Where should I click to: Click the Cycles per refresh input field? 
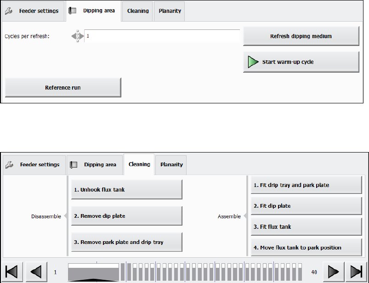coord(162,36)
